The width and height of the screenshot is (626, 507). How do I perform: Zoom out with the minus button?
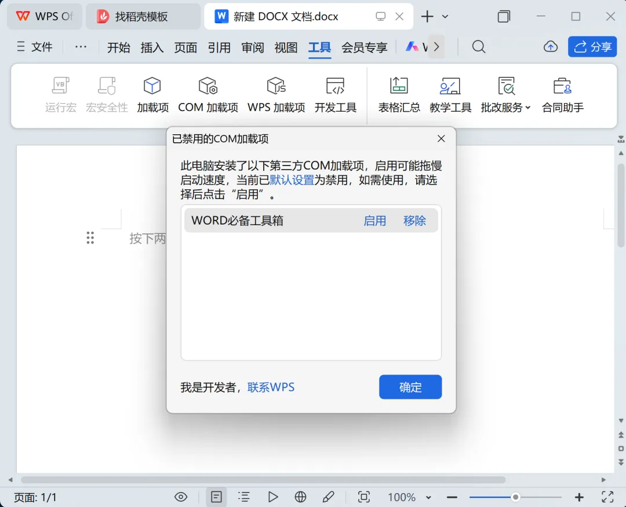[452, 497]
